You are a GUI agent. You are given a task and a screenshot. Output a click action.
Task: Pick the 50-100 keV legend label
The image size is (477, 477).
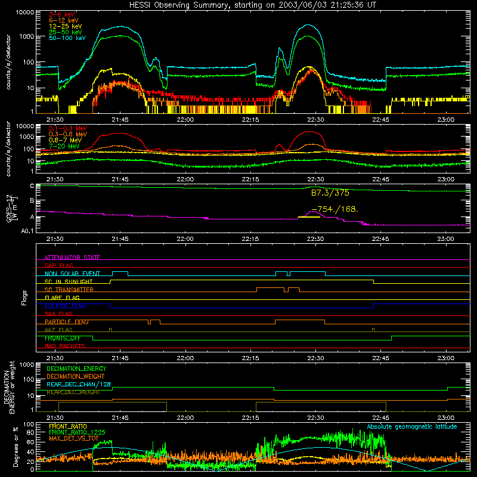(67, 38)
